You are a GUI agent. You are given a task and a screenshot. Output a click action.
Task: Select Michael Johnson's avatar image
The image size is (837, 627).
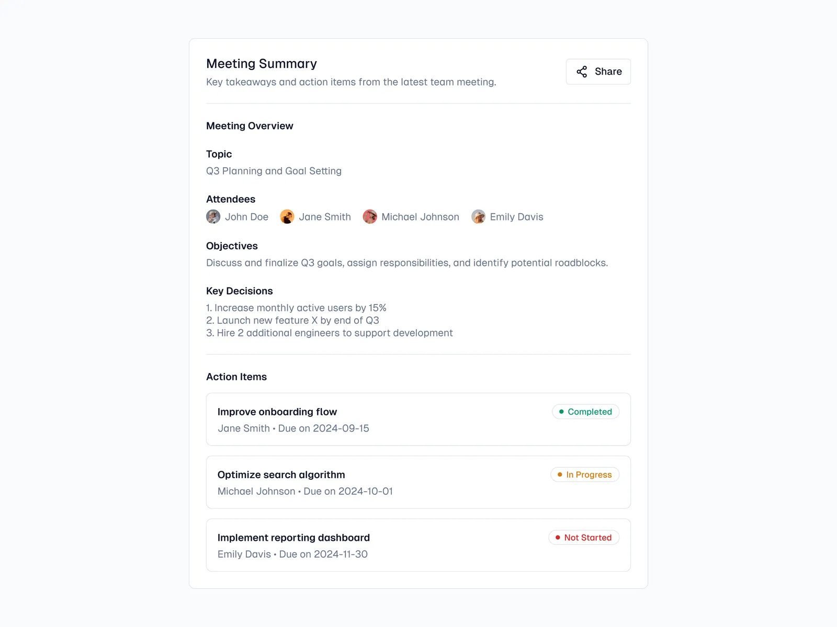(370, 216)
